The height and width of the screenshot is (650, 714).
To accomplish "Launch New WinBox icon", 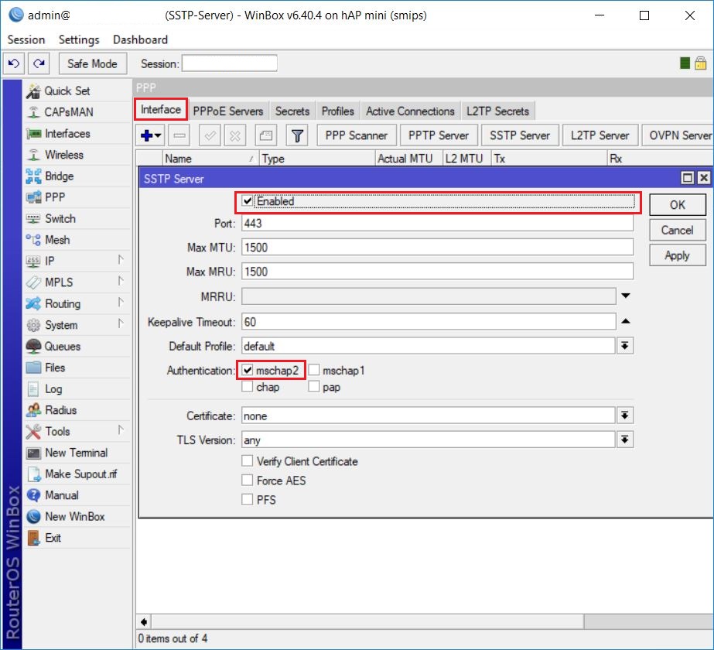I will (33, 517).
